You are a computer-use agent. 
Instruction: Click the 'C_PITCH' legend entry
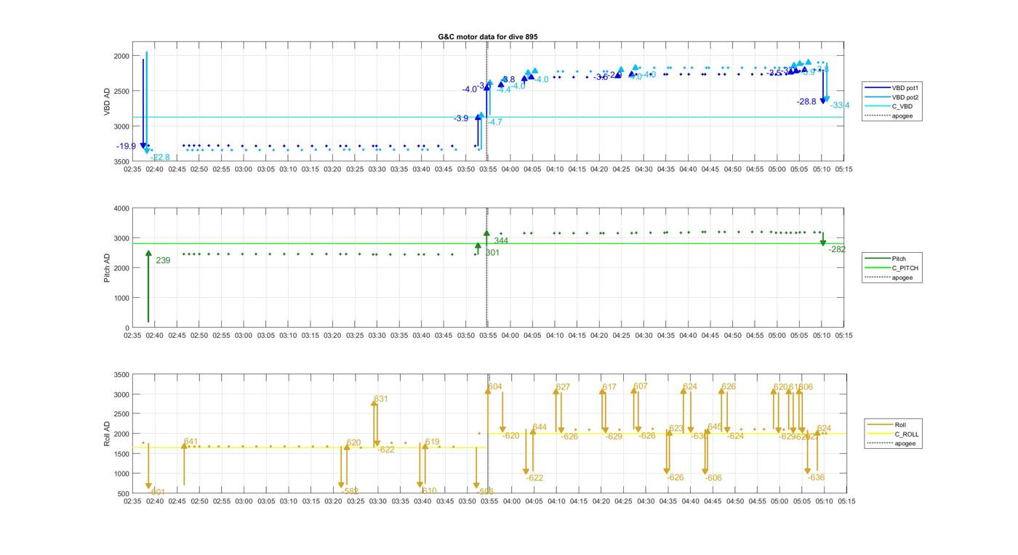click(x=905, y=268)
